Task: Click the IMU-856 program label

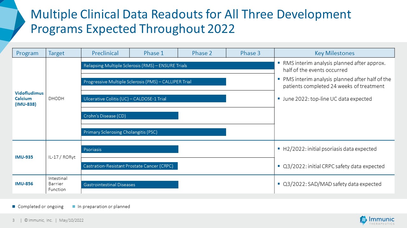Action: [x=24, y=183]
